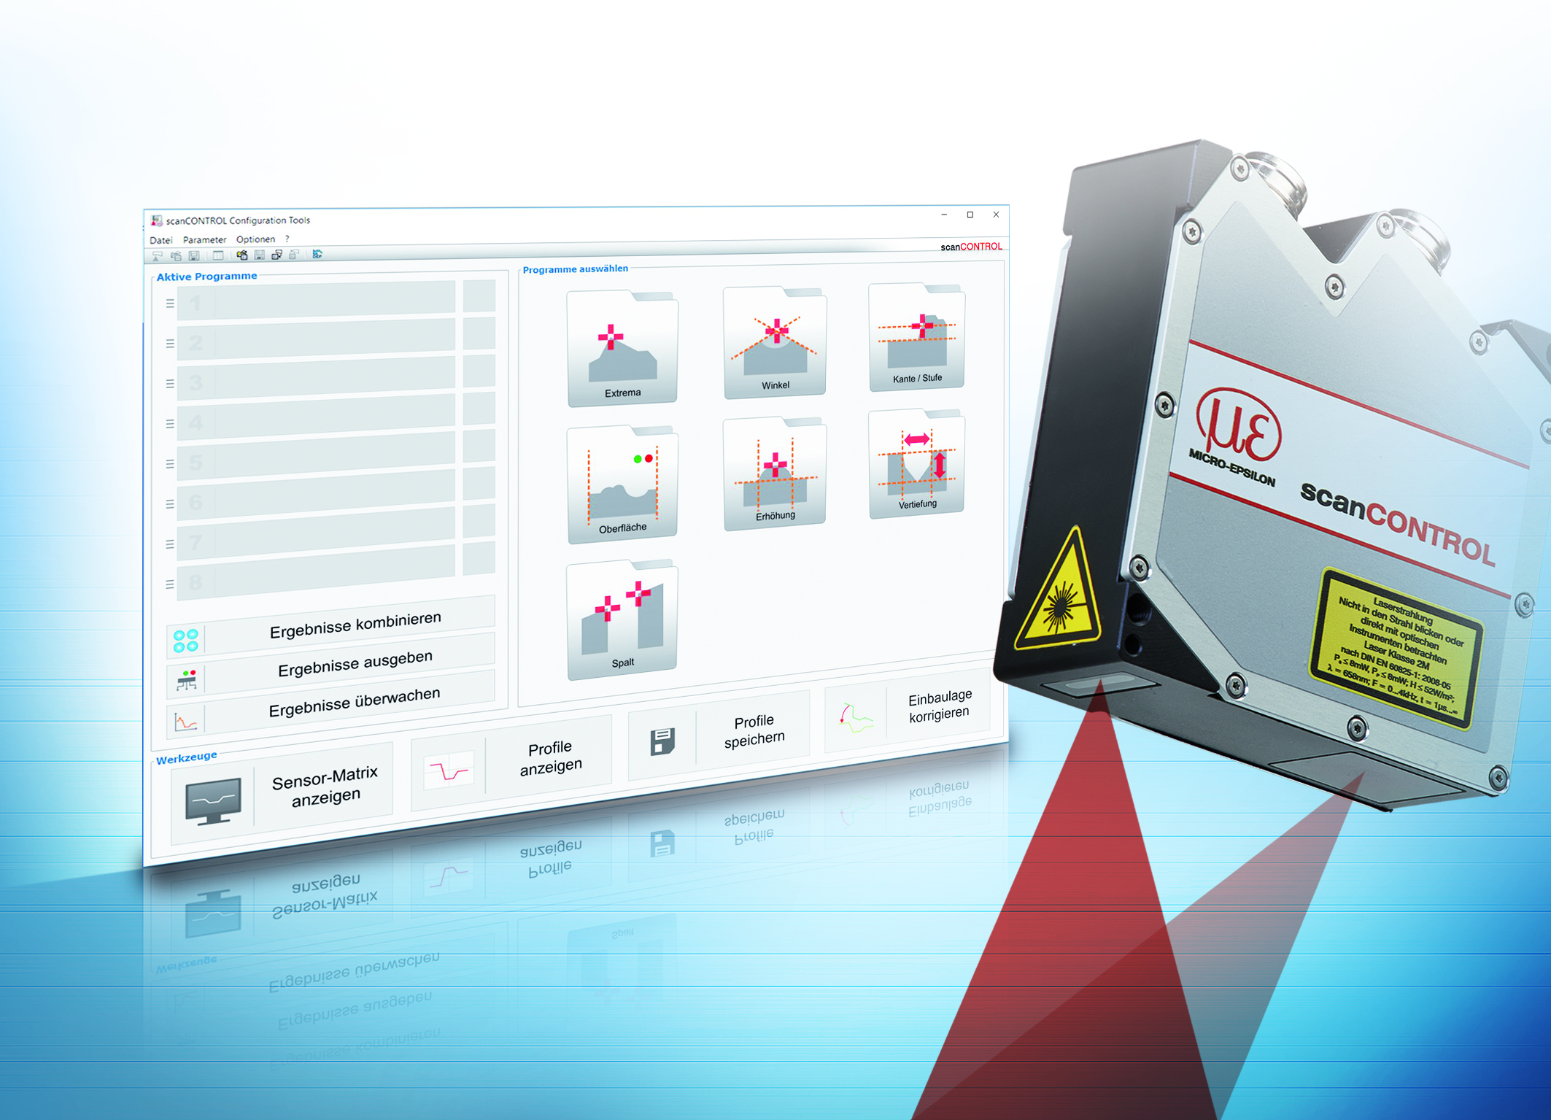Select the Extrema measurement program

coord(622,349)
